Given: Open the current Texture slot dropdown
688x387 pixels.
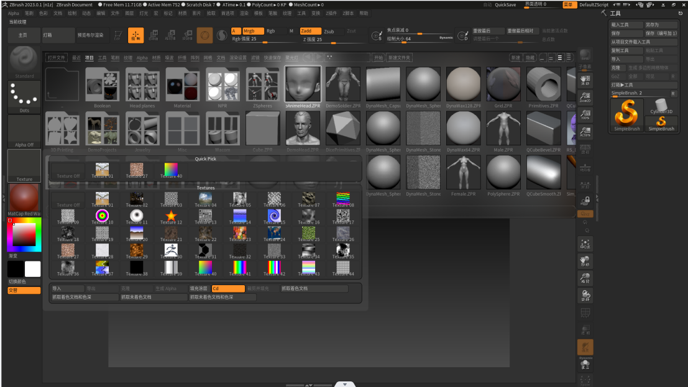Looking at the screenshot, I should pos(24,165).
